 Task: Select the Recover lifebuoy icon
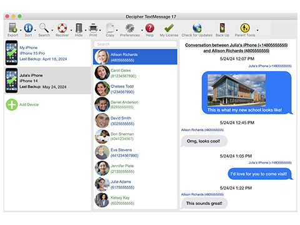coord(62,28)
